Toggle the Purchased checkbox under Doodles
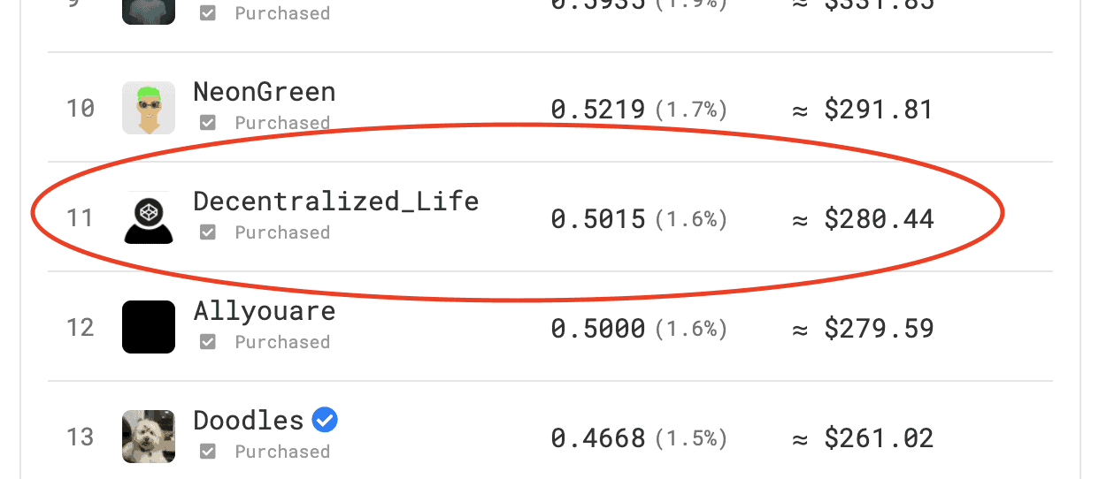 (x=208, y=452)
